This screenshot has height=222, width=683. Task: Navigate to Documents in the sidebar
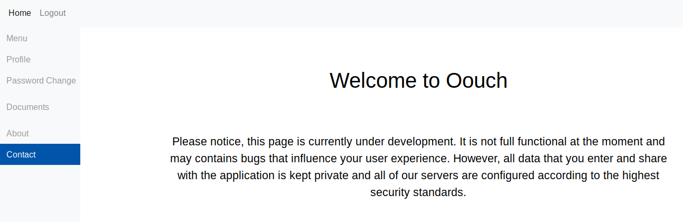click(x=27, y=107)
